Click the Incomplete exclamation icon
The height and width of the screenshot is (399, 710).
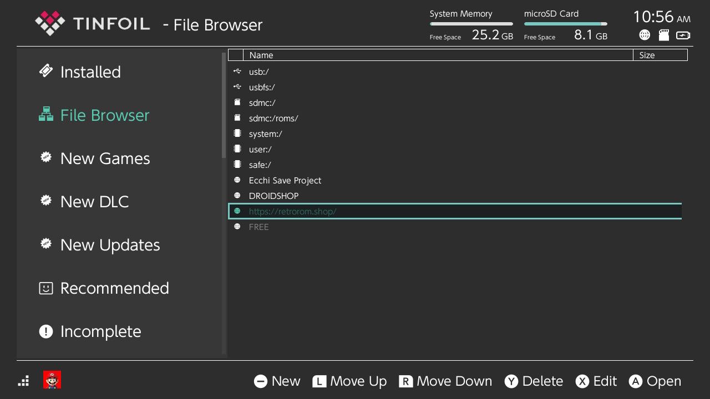46,331
